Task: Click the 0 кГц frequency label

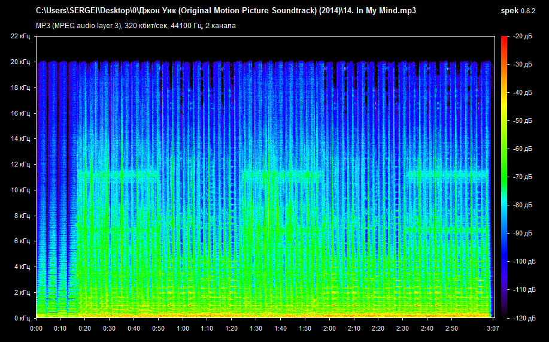Action: (x=22, y=317)
